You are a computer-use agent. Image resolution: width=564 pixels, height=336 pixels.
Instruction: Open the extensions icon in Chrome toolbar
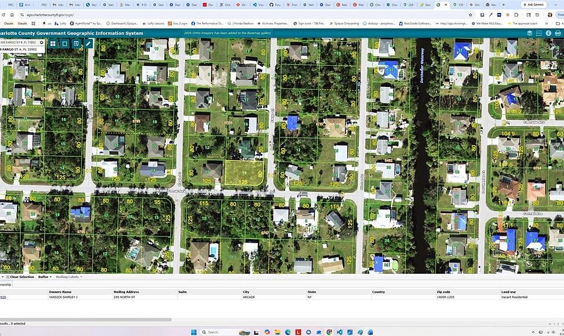516,15
